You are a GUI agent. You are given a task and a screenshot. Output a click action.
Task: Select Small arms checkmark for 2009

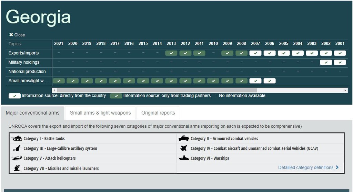point(228,81)
